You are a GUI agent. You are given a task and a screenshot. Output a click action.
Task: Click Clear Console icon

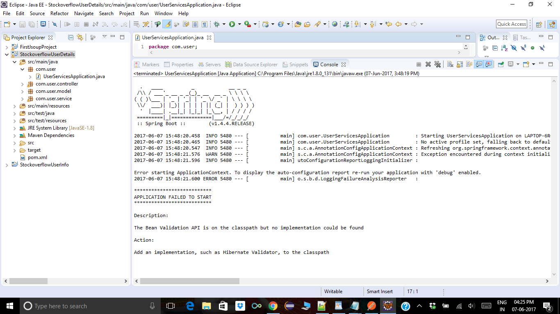(450, 64)
